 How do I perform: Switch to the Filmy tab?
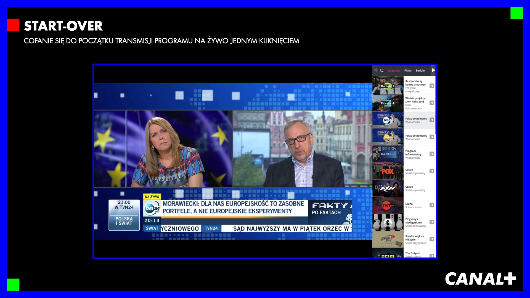[x=408, y=71]
